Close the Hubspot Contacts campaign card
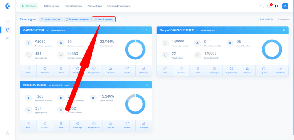 147,85
